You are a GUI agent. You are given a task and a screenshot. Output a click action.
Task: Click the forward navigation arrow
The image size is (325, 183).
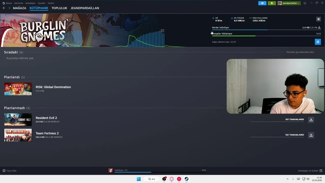point(9,8)
